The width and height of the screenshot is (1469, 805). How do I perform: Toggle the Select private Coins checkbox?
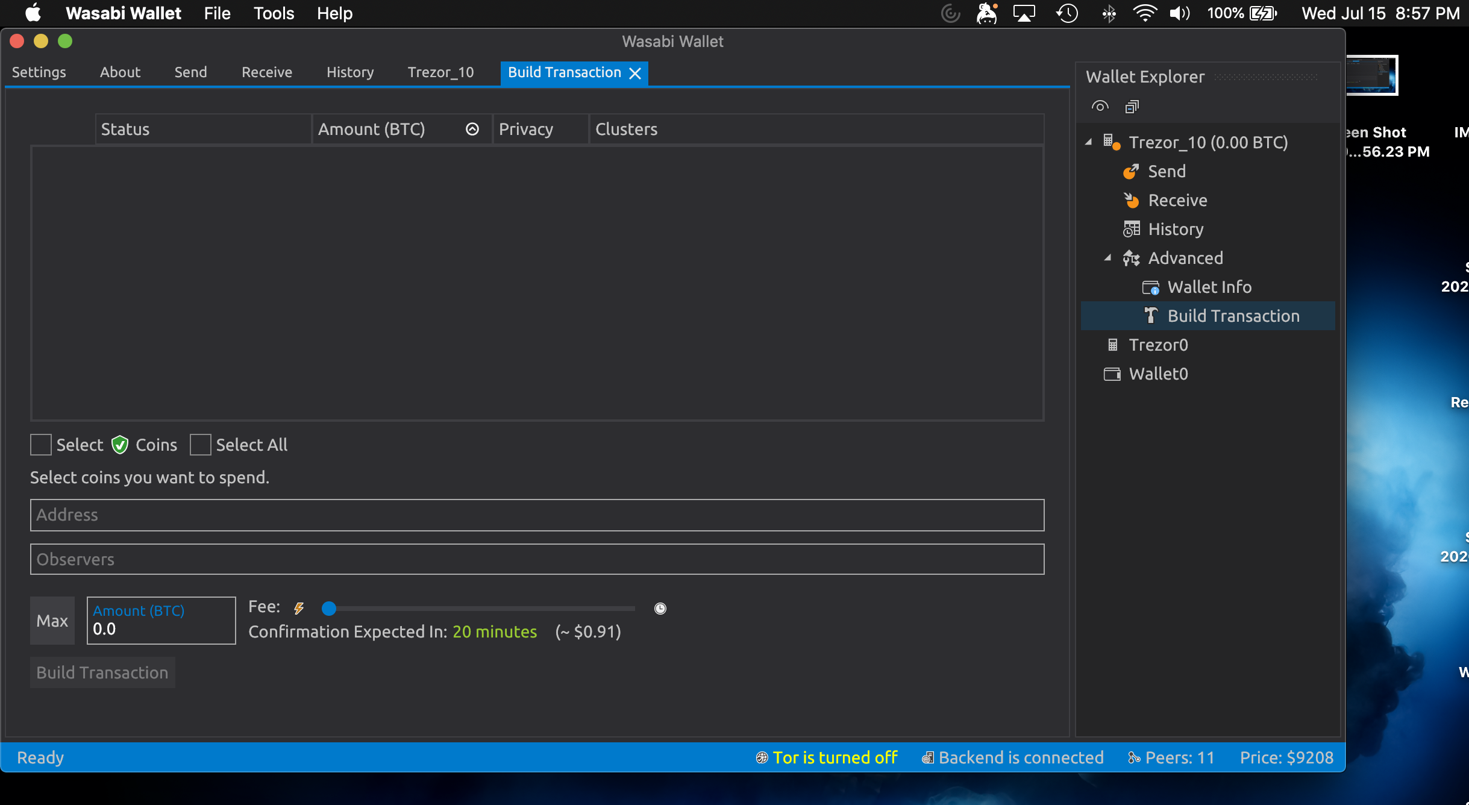[x=41, y=445]
